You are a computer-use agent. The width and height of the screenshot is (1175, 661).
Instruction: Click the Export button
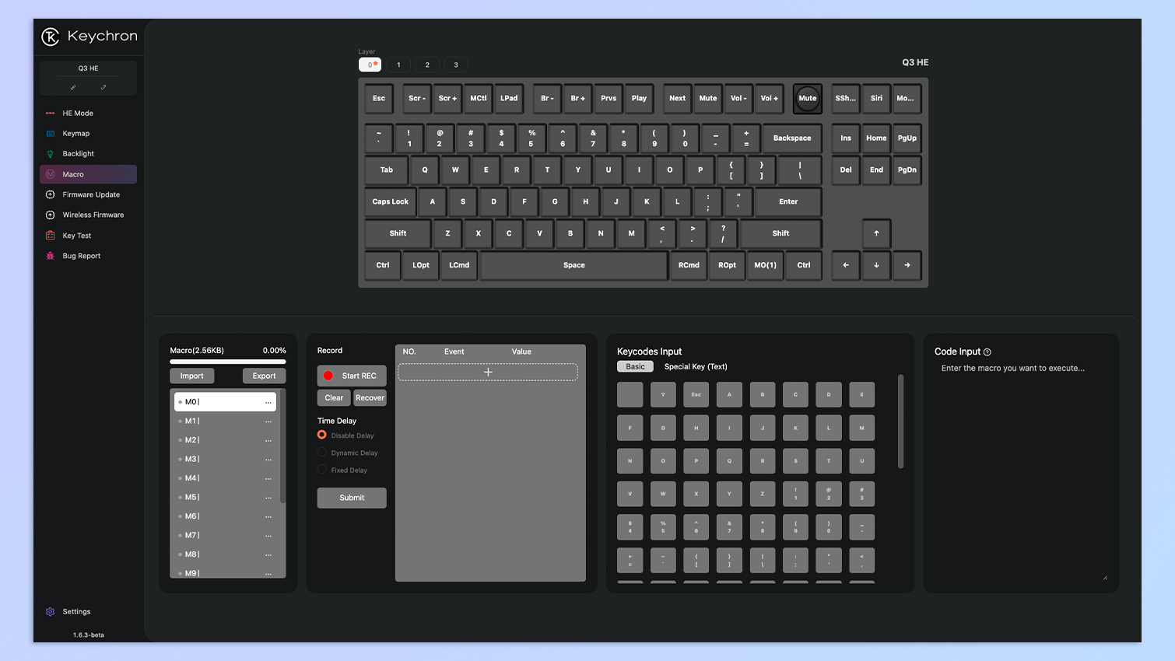tap(264, 376)
